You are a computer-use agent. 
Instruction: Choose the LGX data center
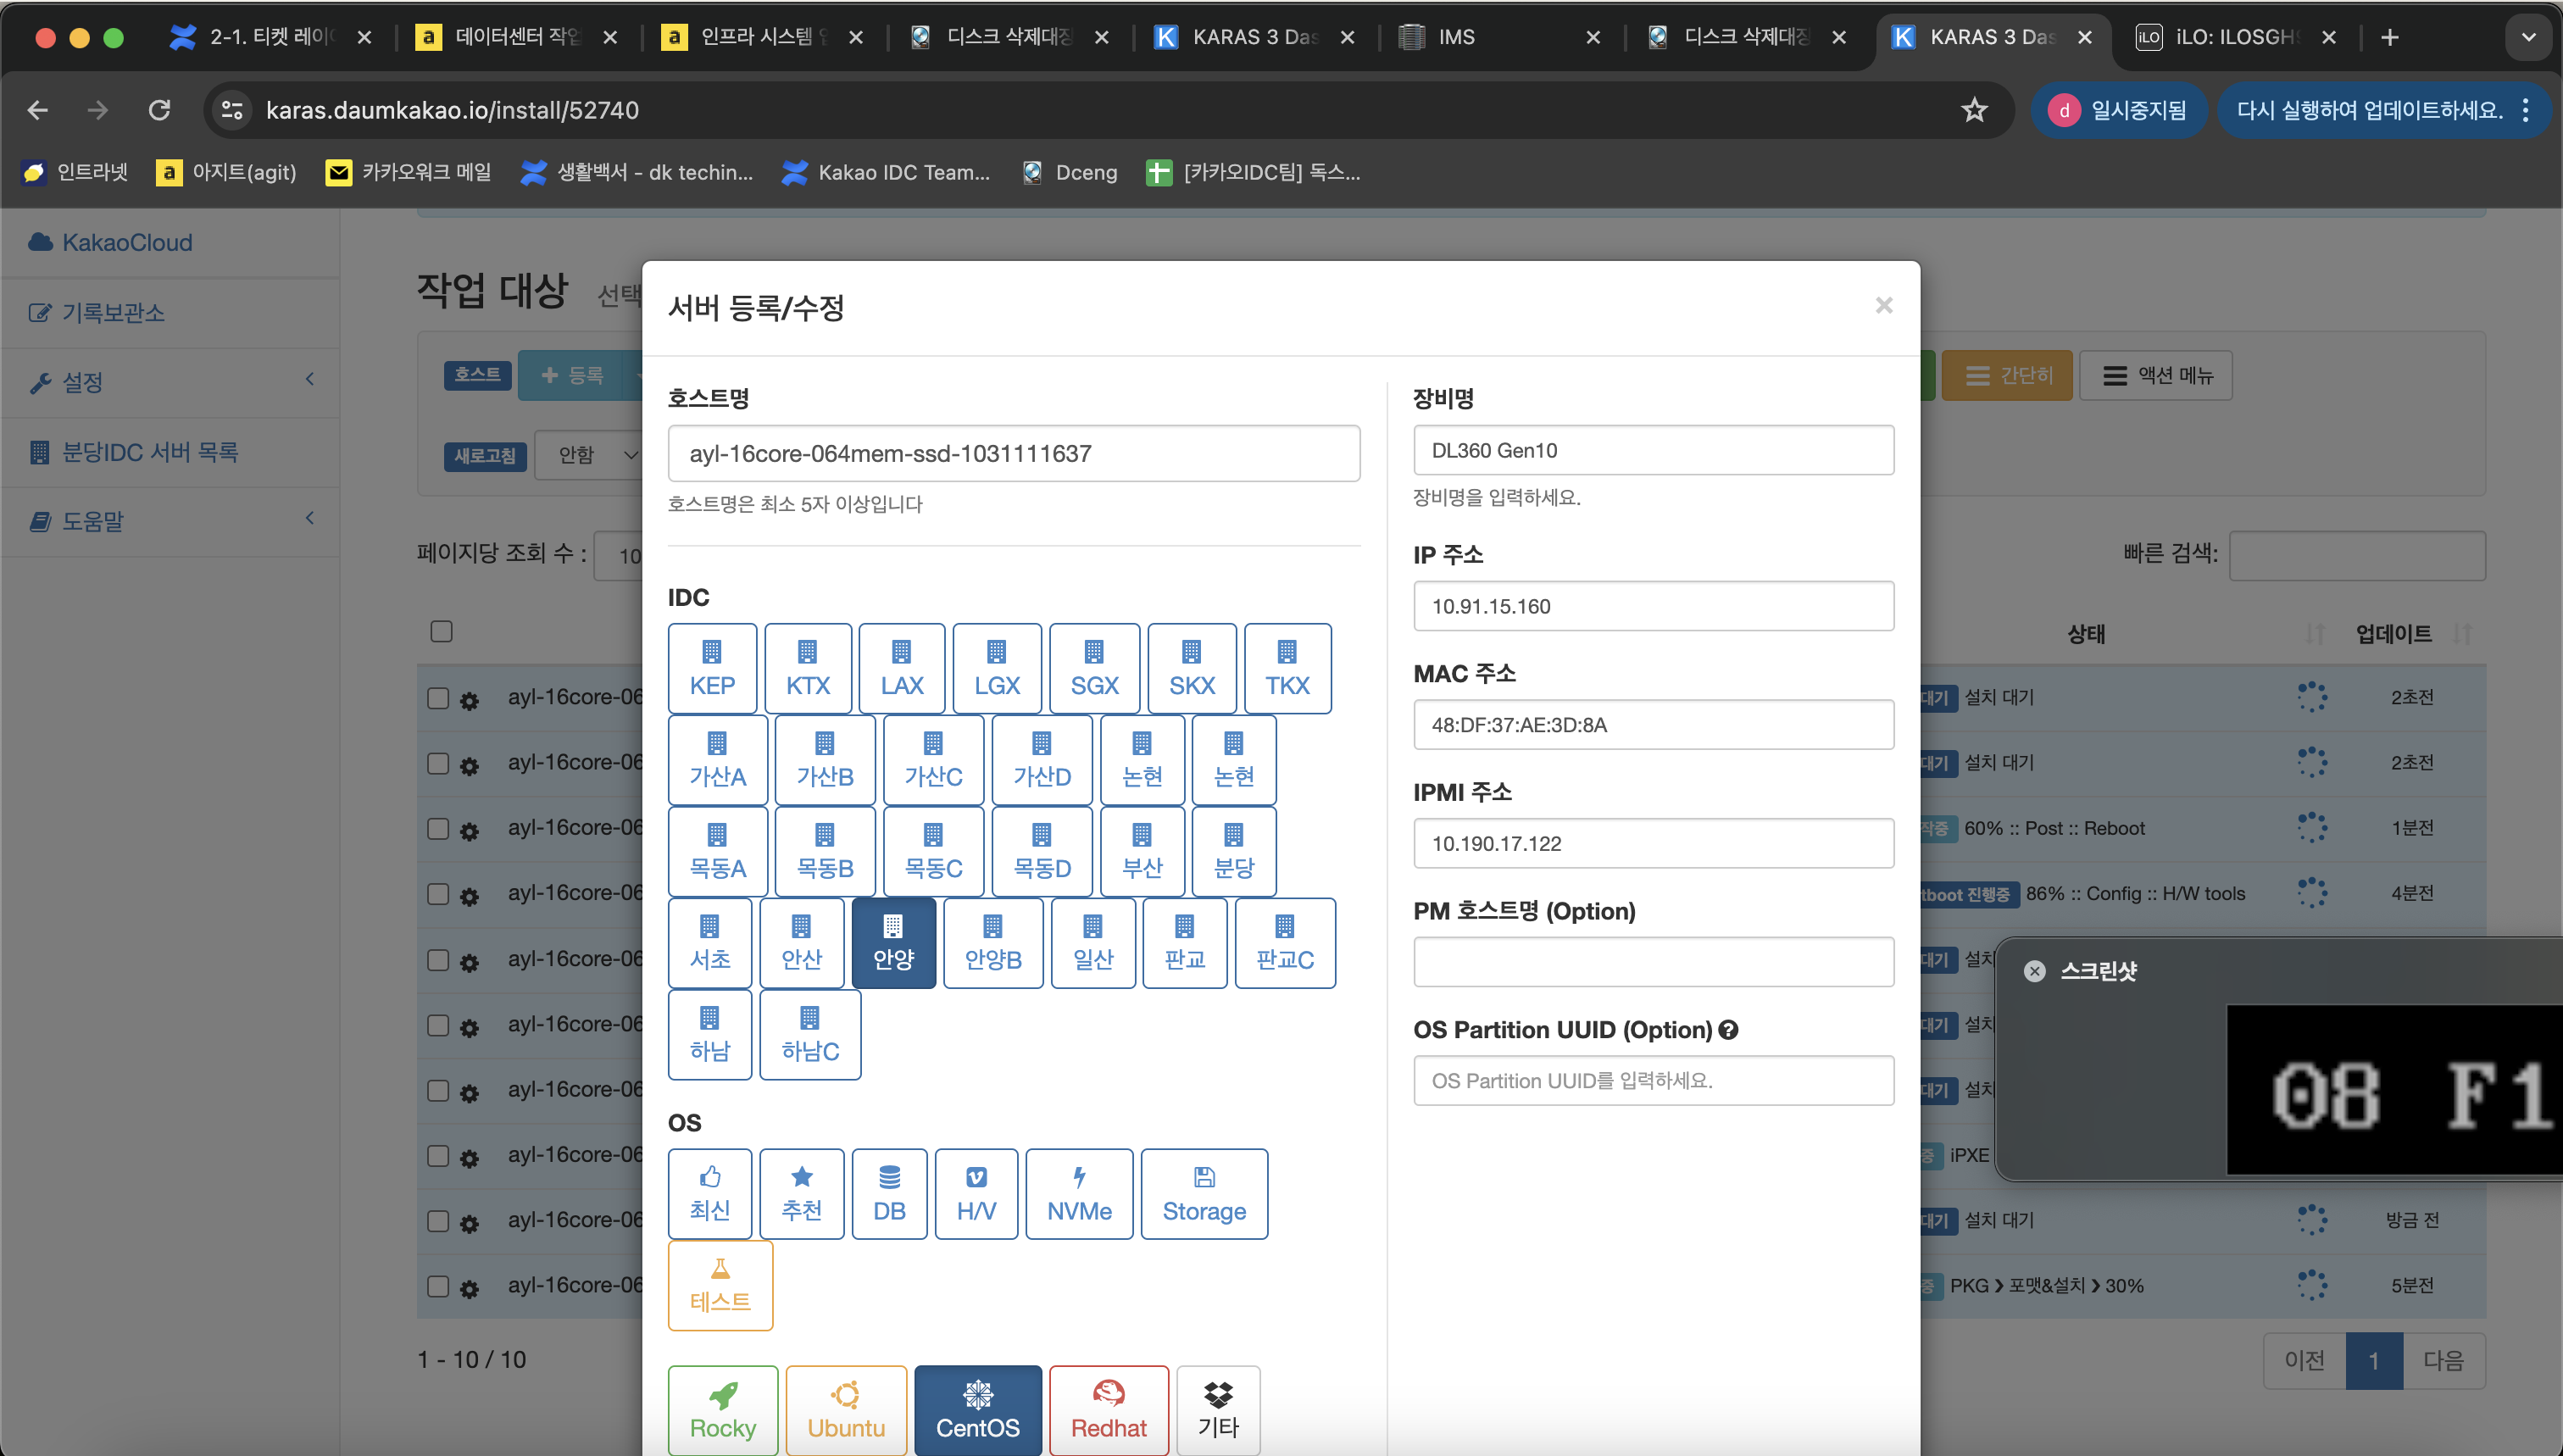[997, 668]
